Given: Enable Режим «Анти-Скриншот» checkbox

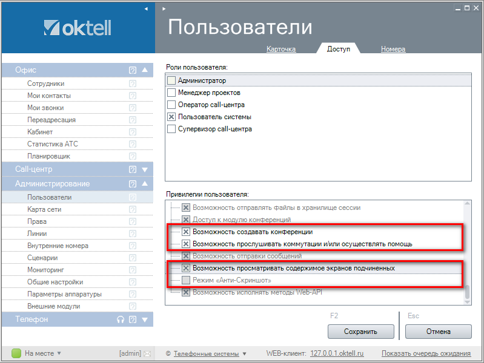Looking at the screenshot, I should 187,280.
